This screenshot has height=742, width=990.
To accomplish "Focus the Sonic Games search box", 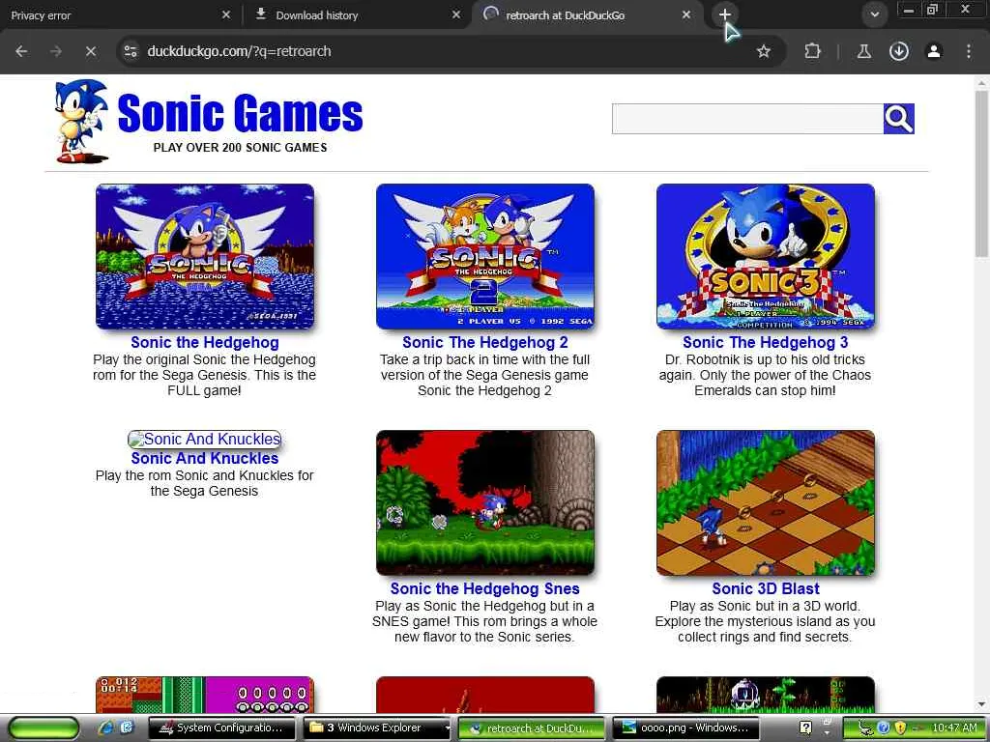I will point(747,119).
